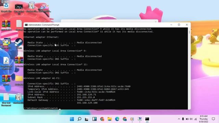The image size is (219, 123).
Task: Click the Link-local IPv6 address fe80::2c4a value
Action: [96, 92]
